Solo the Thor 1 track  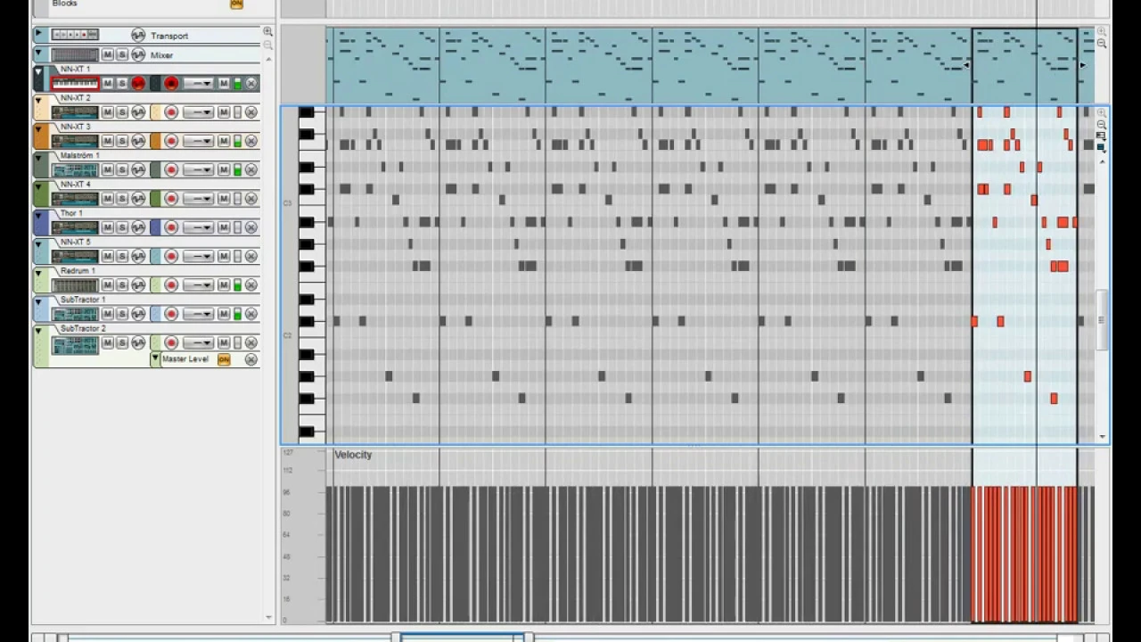point(122,227)
